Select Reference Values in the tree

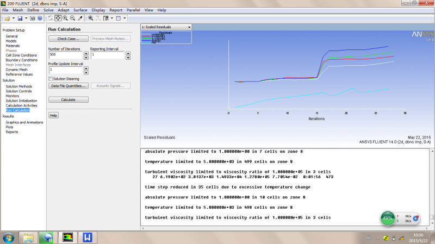click(x=19, y=74)
